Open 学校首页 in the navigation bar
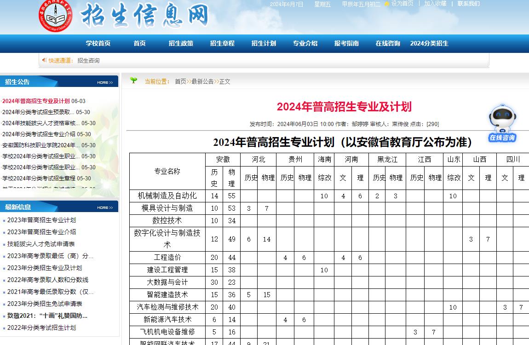This screenshot has height=345, width=529. coord(98,43)
